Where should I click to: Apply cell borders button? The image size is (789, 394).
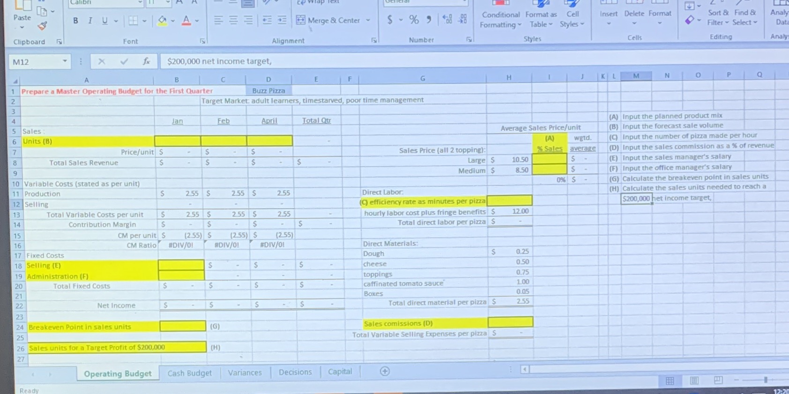134,21
